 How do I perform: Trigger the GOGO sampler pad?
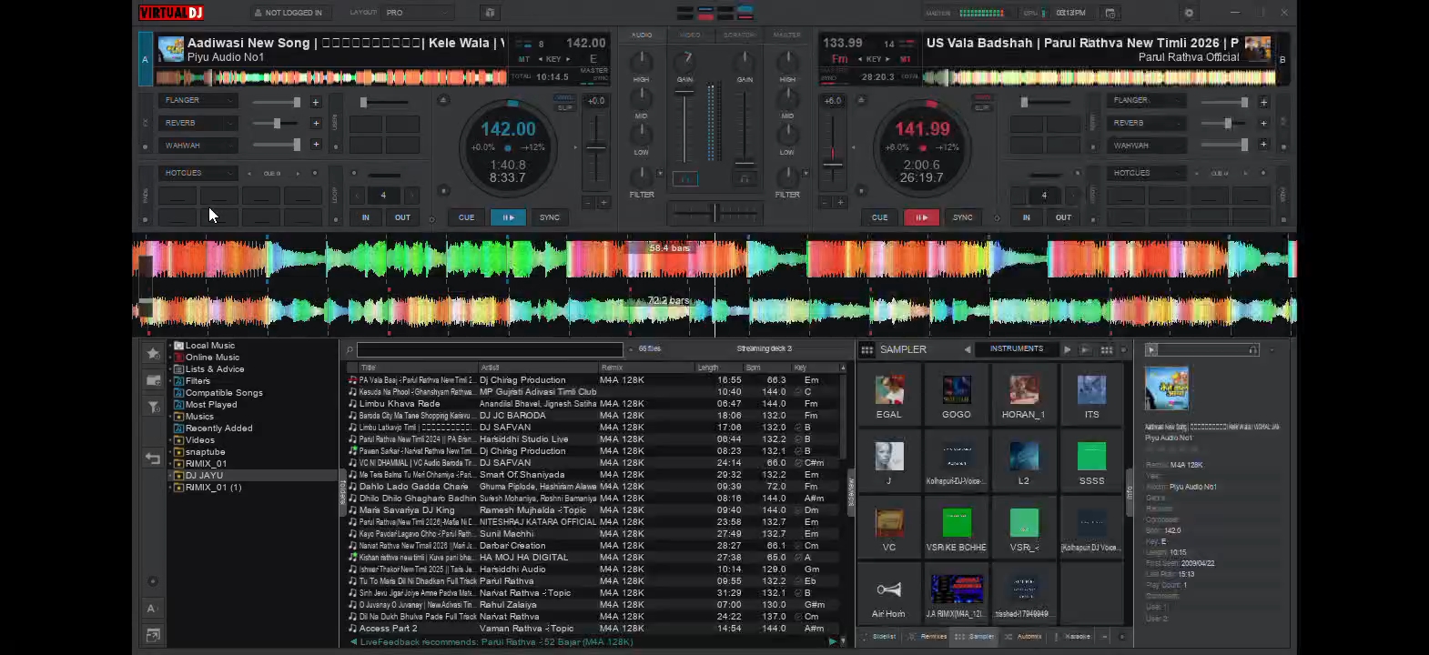[956, 396]
